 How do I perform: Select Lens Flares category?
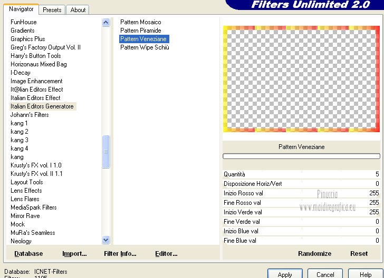(25, 199)
